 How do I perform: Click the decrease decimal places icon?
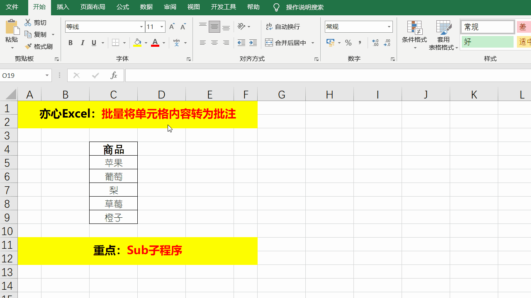(387, 43)
